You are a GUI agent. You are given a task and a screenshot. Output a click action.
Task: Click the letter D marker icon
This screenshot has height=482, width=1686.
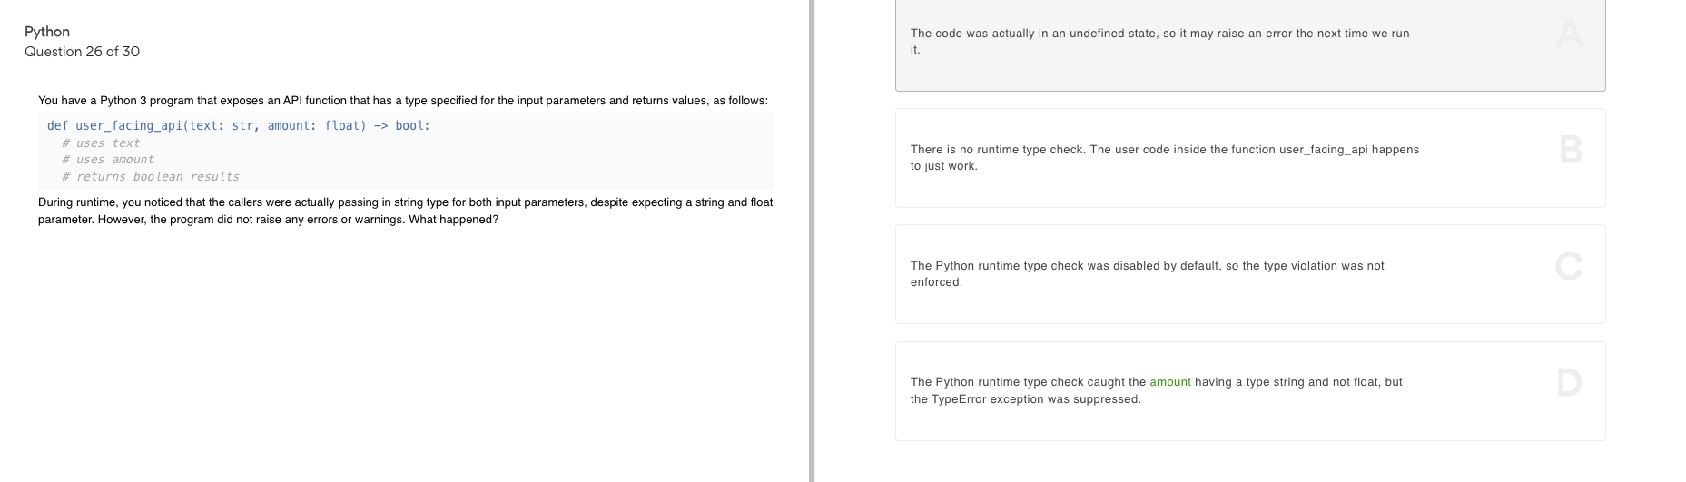[1569, 382]
